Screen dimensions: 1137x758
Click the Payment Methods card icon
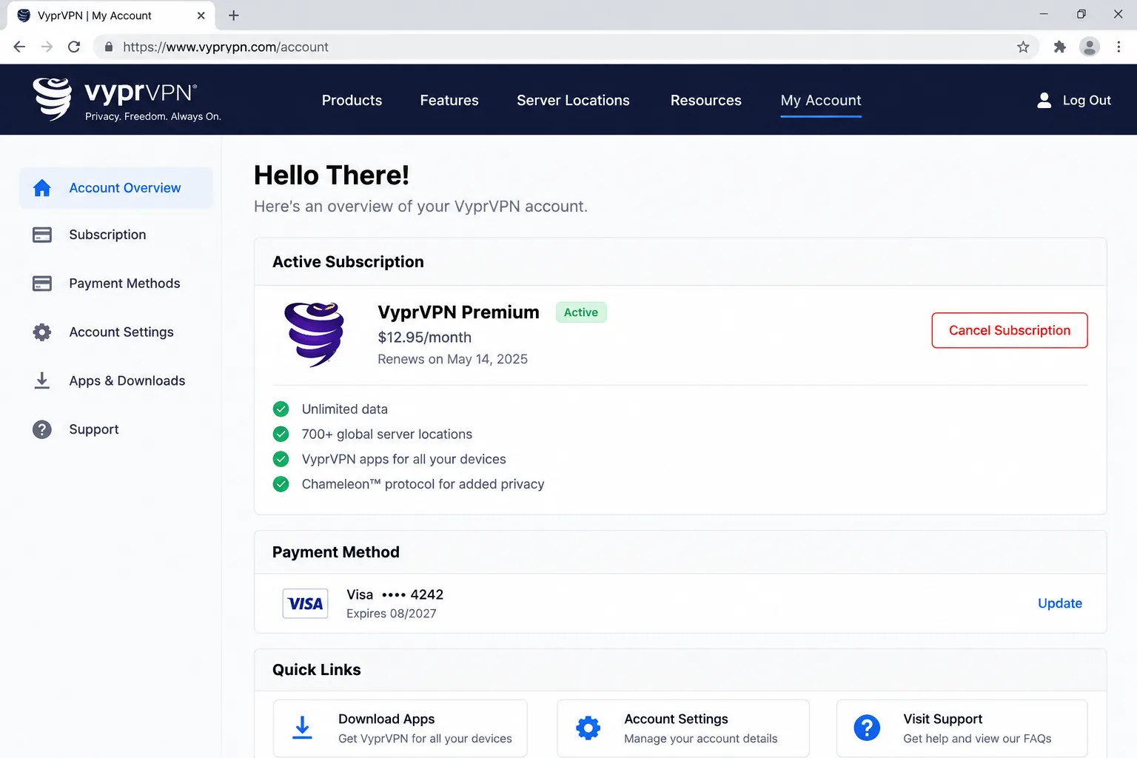[42, 284]
